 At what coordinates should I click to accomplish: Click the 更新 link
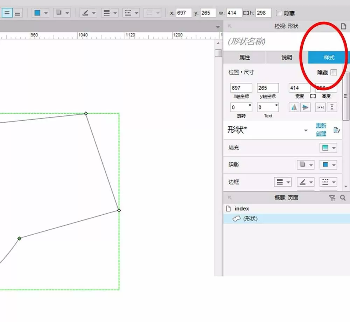(x=321, y=125)
